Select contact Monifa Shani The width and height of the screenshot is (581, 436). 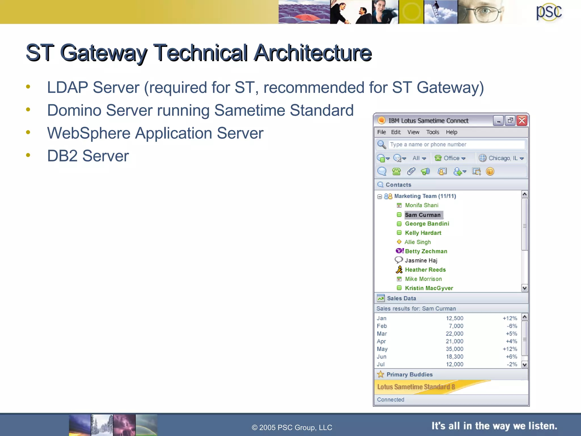[422, 205]
